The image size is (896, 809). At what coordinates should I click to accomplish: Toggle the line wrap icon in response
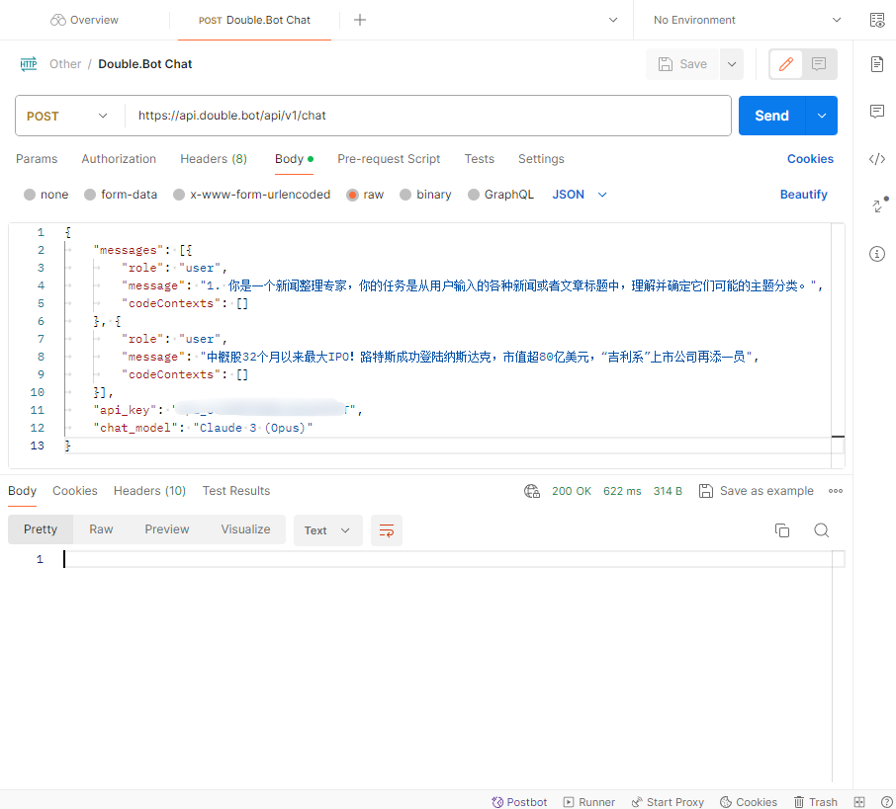click(x=387, y=530)
